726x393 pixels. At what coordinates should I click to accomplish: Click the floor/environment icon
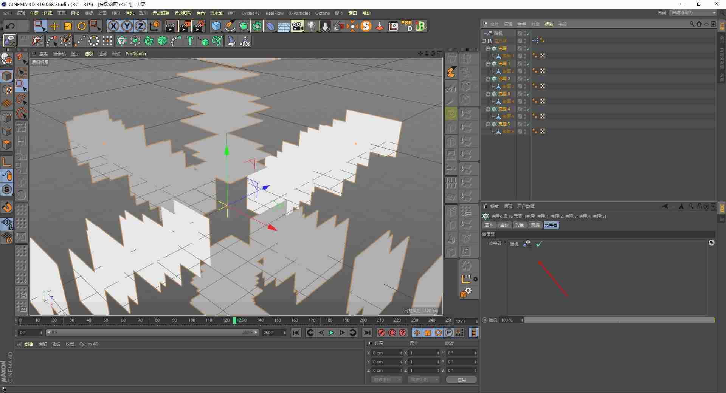point(284,26)
